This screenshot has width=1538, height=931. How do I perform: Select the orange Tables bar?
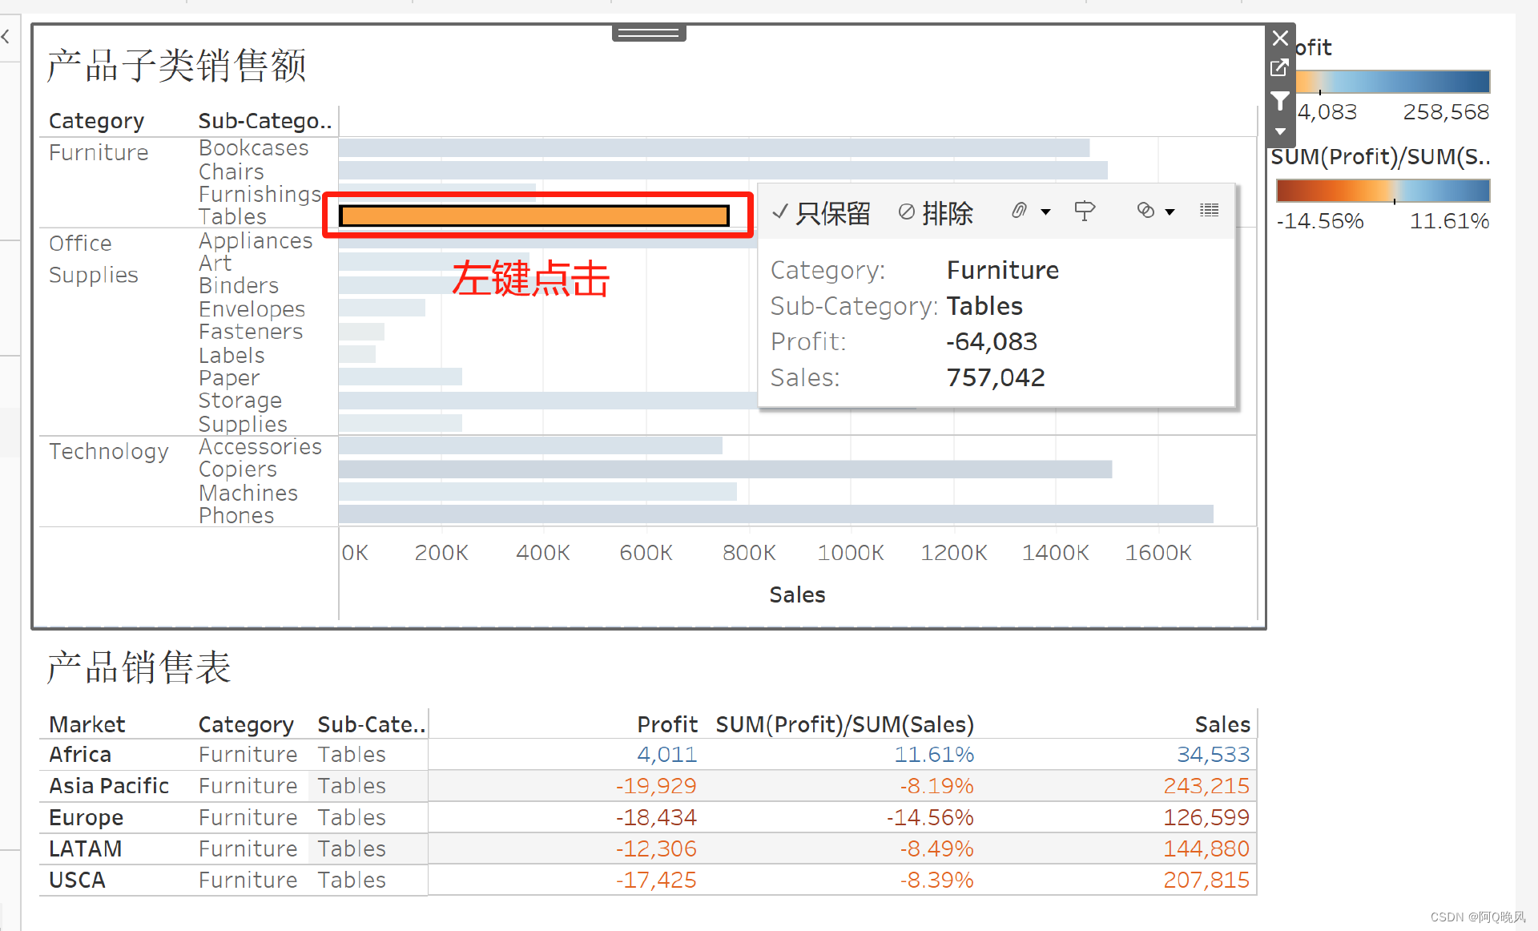coord(533,216)
